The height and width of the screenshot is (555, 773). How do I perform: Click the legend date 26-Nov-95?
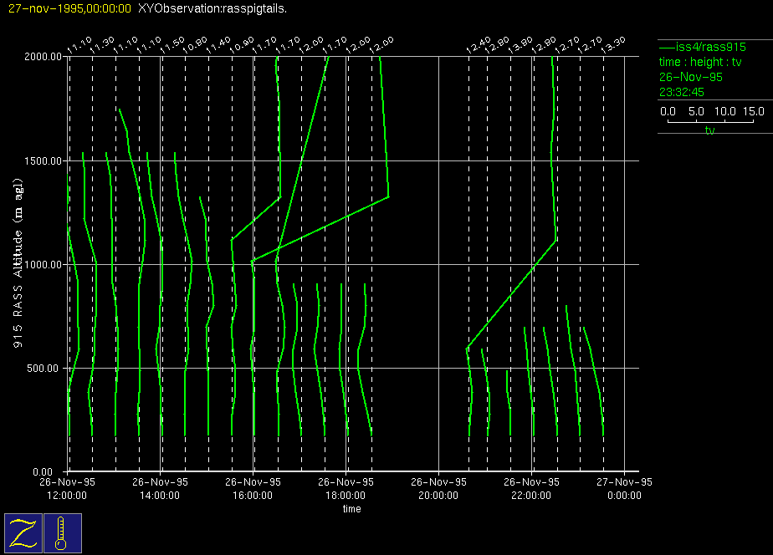(x=691, y=77)
